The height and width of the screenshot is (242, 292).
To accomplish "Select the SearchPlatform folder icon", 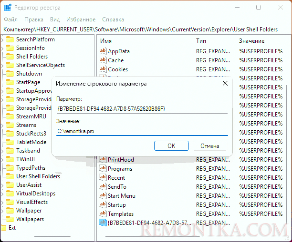I will 10,39.
